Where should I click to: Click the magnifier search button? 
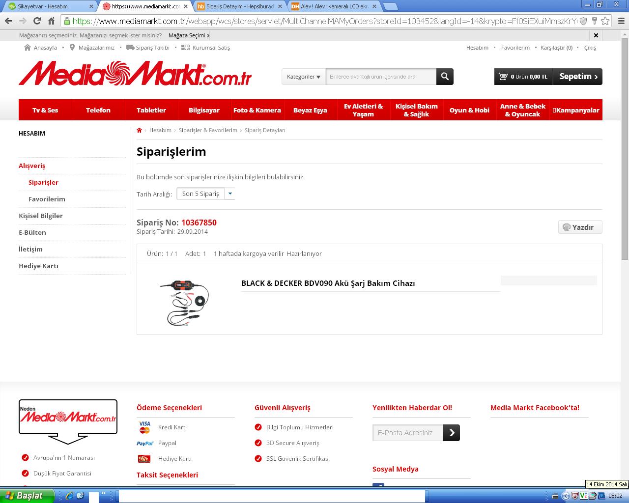(x=445, y=77)
